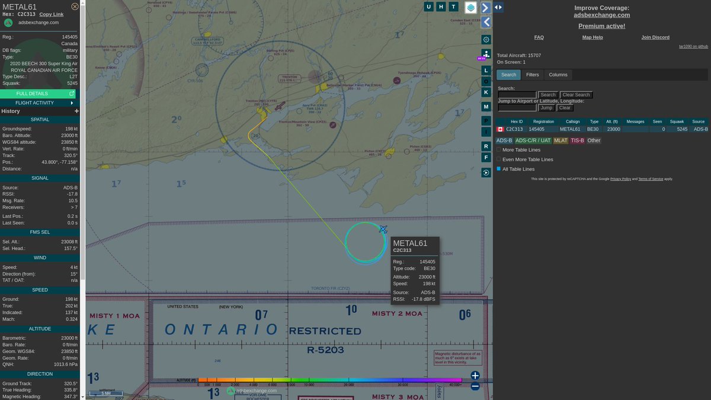Toggle the U map button
This screenshot has width=711, height=400.
coord(429,7)
